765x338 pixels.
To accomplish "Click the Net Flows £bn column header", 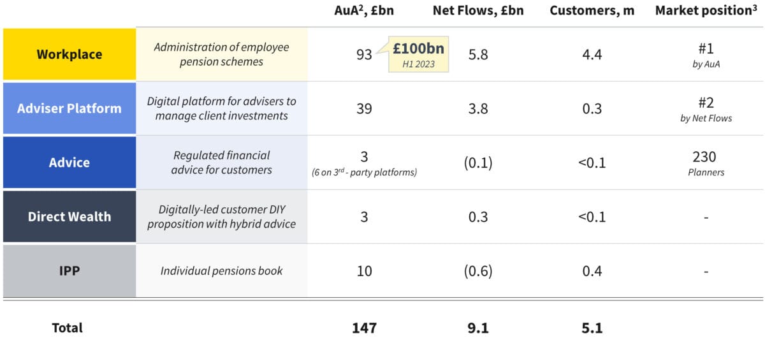I will coord(478,10).
